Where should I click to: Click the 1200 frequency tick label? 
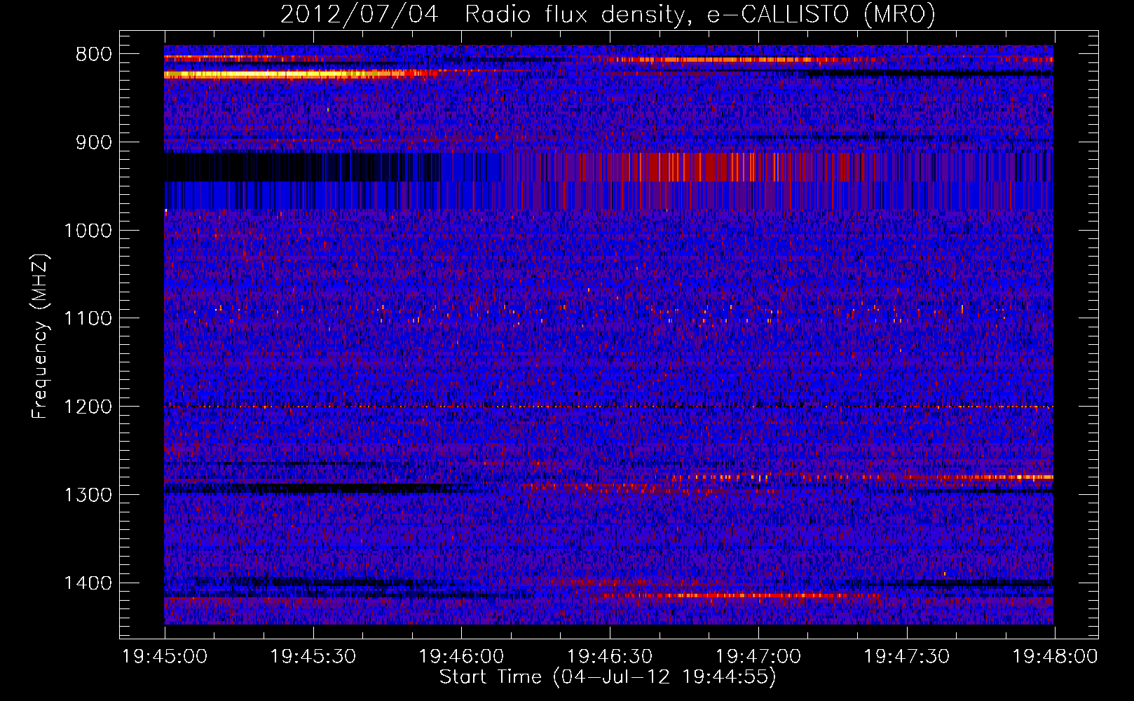pos(88,407)
